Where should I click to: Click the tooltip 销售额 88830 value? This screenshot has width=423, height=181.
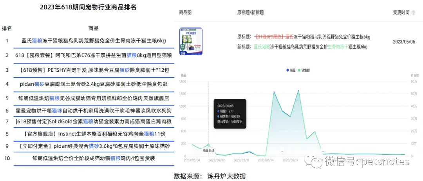click(229, 116)
